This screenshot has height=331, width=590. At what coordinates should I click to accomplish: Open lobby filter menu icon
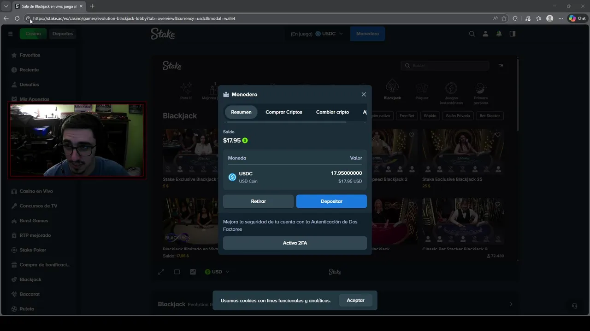pyautogui.click(x=501, y=66)
